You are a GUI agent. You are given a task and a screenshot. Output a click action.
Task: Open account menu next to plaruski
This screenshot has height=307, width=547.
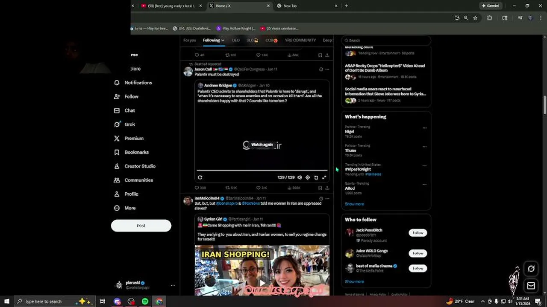tap(173, 285)
